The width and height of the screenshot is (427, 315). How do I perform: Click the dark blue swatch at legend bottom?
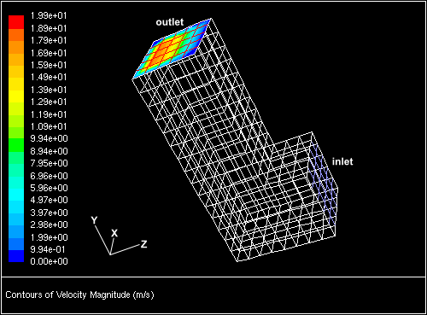click(x=16, y=256)
